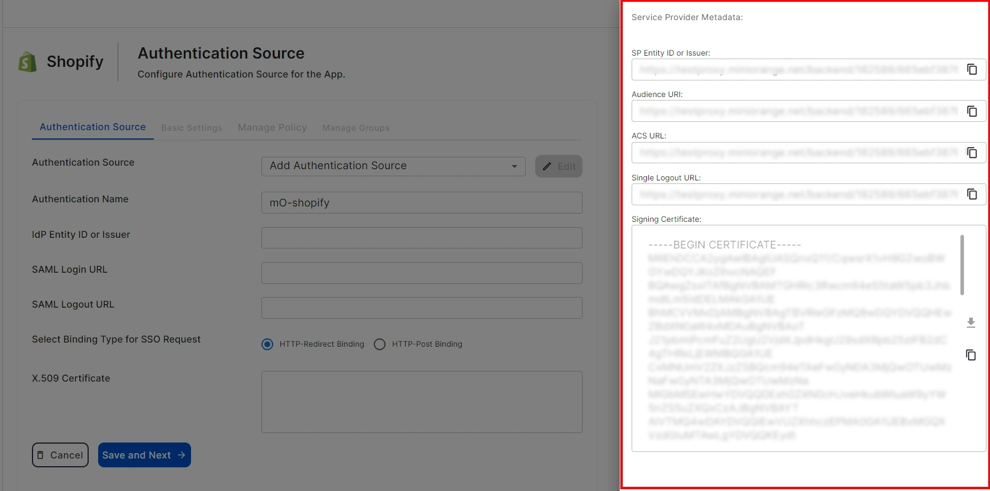Open the Basic Settings tab
The height and width of the screenshot is (491, 990).
[x=192, y=128]
